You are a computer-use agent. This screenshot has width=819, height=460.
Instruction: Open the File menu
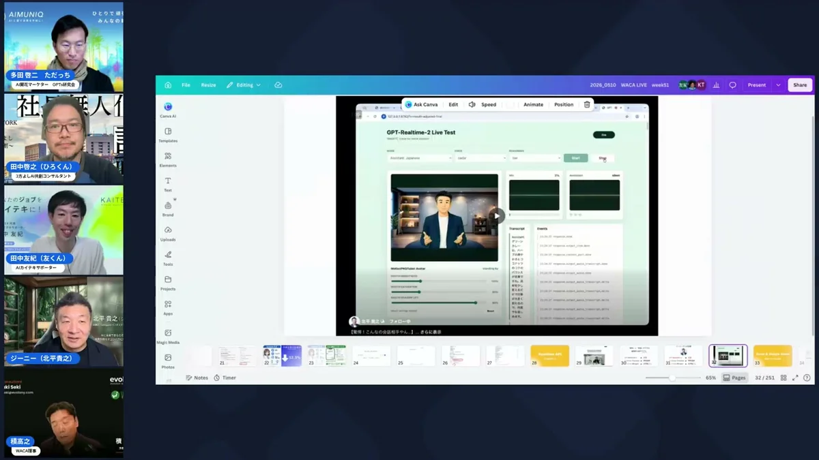coord(186,85)
